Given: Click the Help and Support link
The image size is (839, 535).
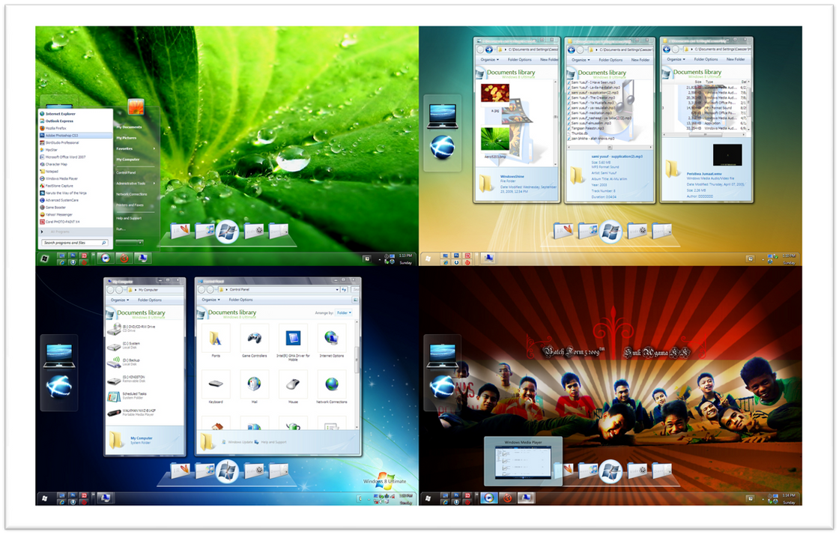Looking at the screenshot, I should [273, 441].
